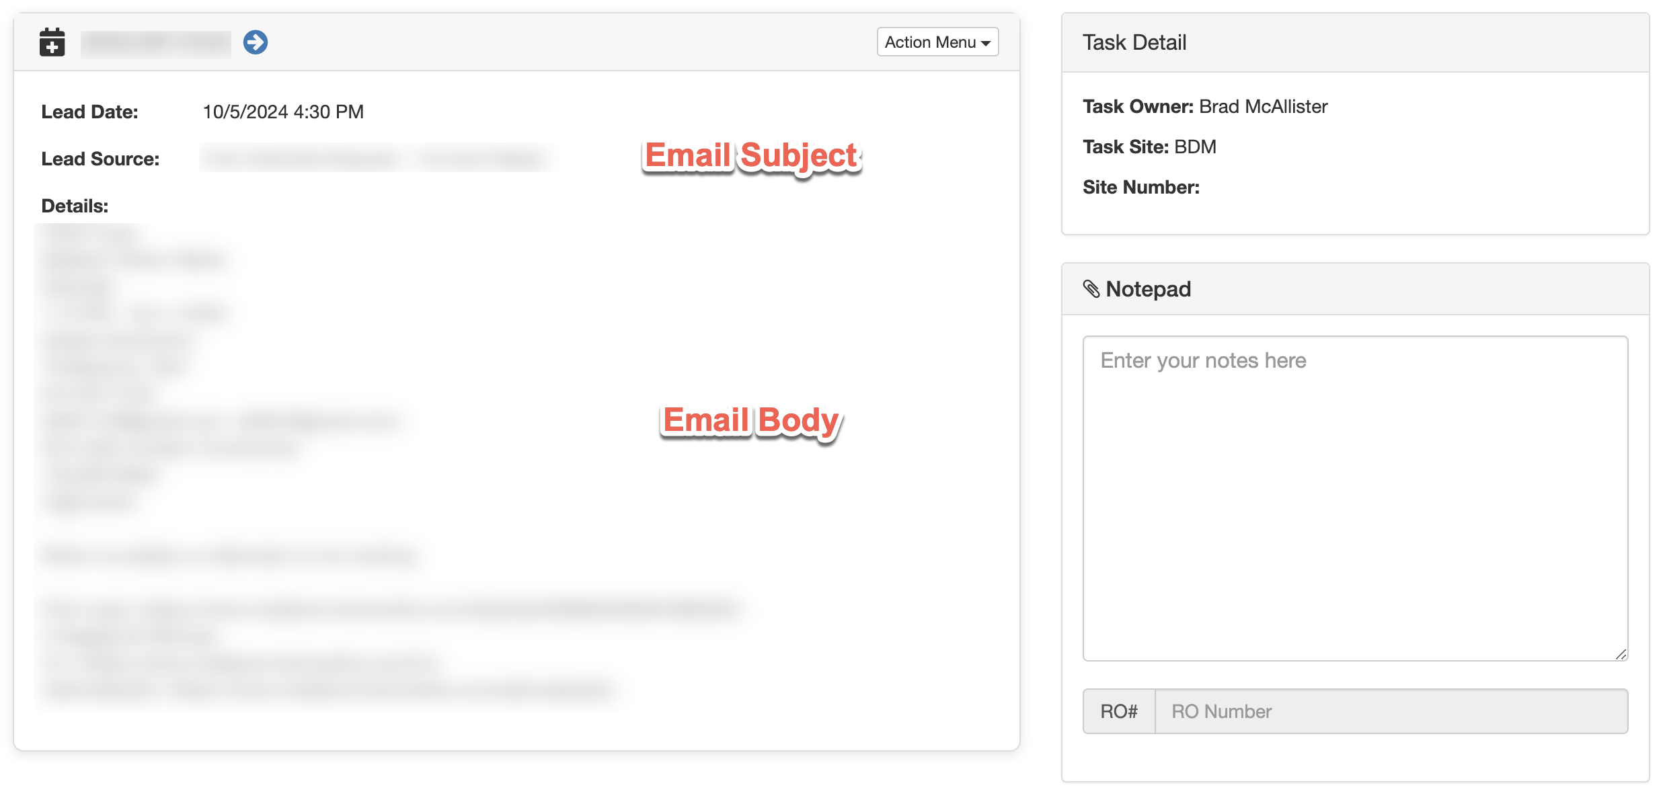Click the Site Number label
The image size is (1665, 800).
pos(1141,188)
